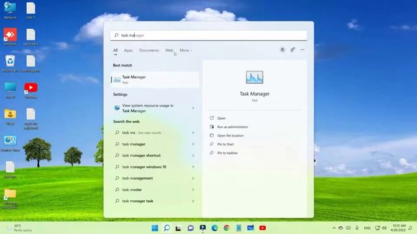417x234 pixels.
Task: Expand chevron for 'task master'
Action: [x=193, y=190]
